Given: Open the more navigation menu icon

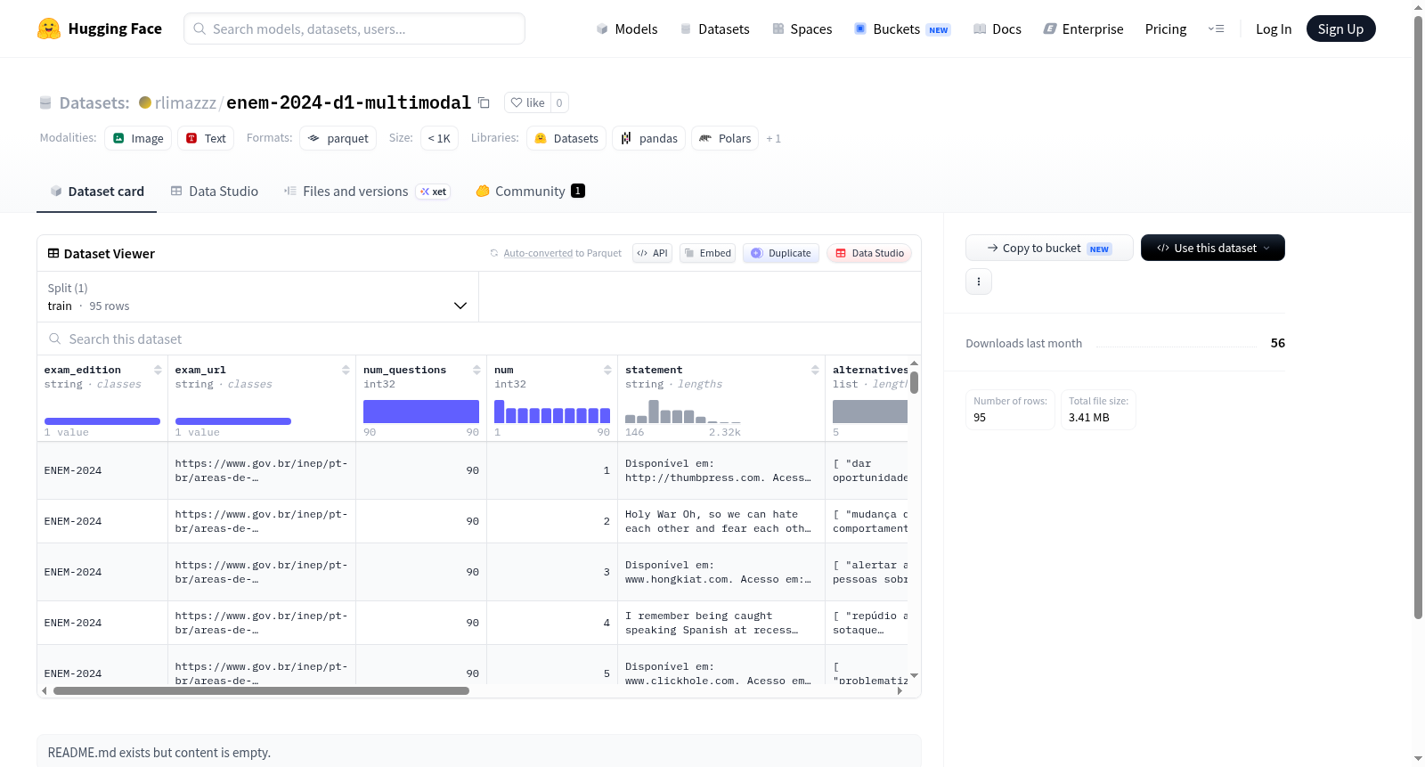Looking at the screenshot, I should 1216,29.
